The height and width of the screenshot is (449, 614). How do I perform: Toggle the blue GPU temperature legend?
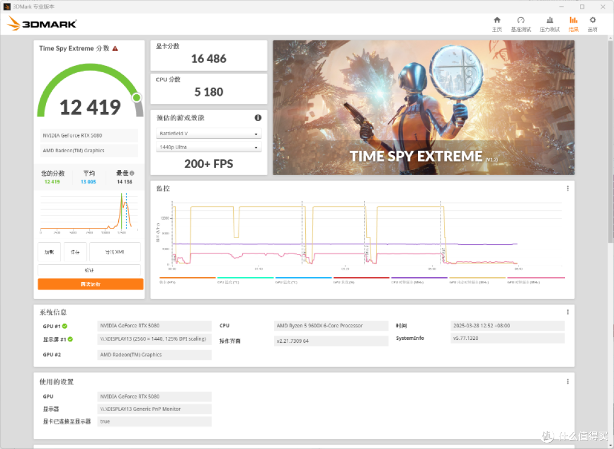pos(303,280)
